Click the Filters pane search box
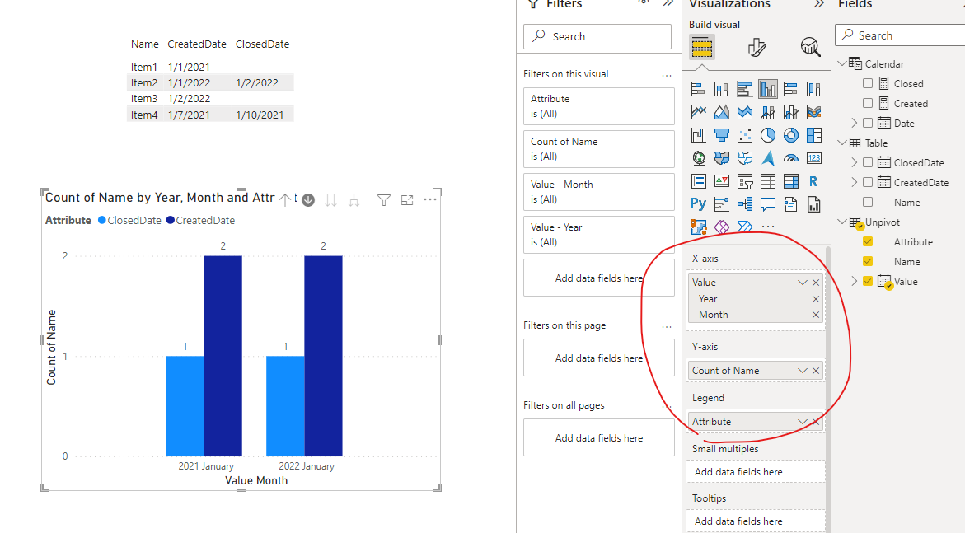 coord(597,36)
